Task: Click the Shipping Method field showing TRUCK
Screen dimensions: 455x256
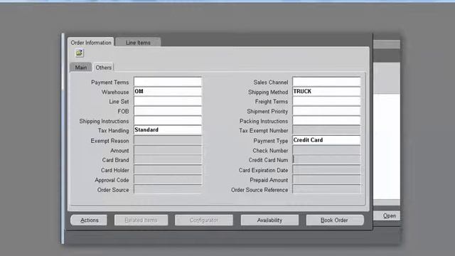Action: 326,92
